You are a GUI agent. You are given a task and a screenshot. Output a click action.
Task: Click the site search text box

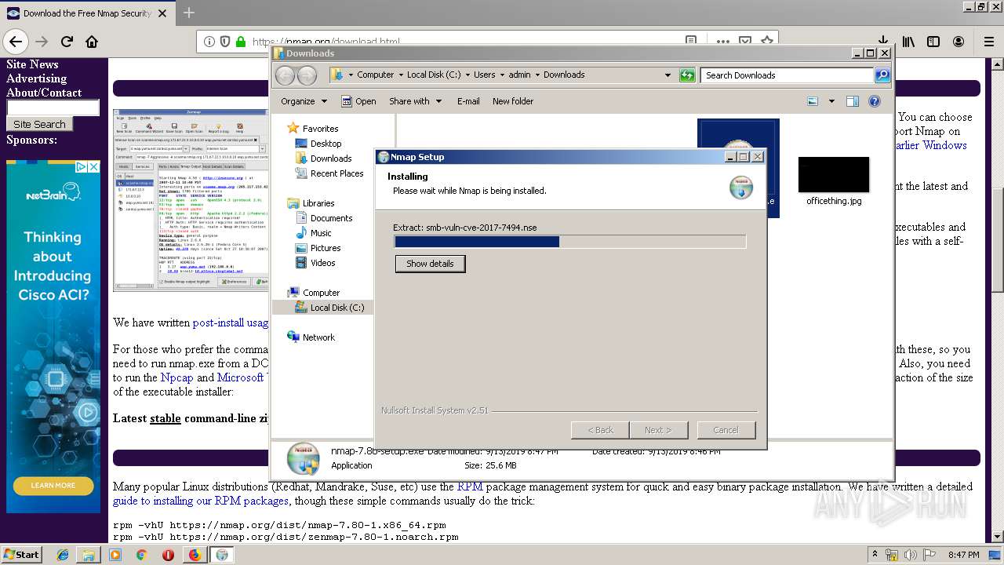pos(53,108)
